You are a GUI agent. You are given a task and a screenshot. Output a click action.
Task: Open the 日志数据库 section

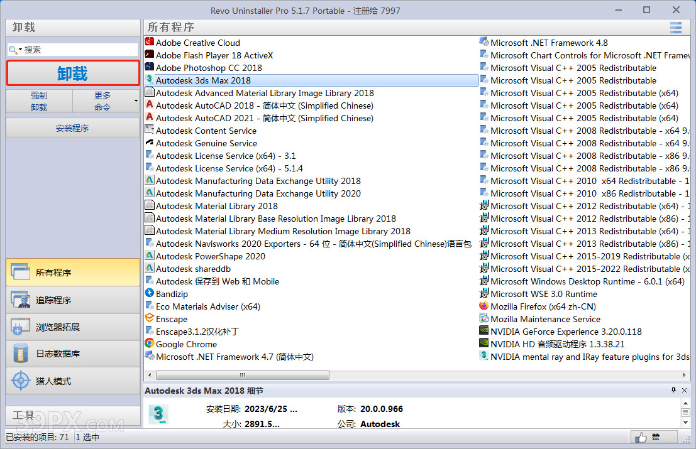point(73,354)
